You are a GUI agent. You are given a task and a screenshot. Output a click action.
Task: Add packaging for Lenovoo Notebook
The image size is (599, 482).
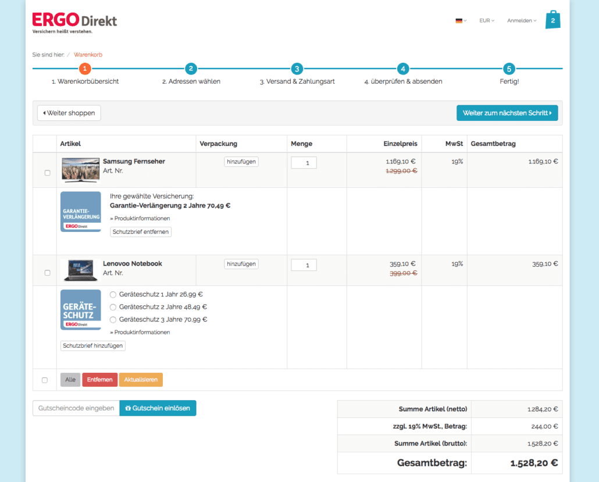click(241, 264)
